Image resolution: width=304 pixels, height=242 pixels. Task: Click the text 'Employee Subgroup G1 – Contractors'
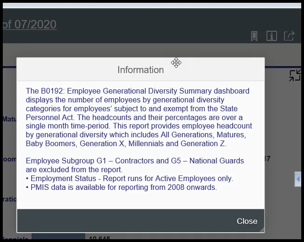(x=90, y=161)
